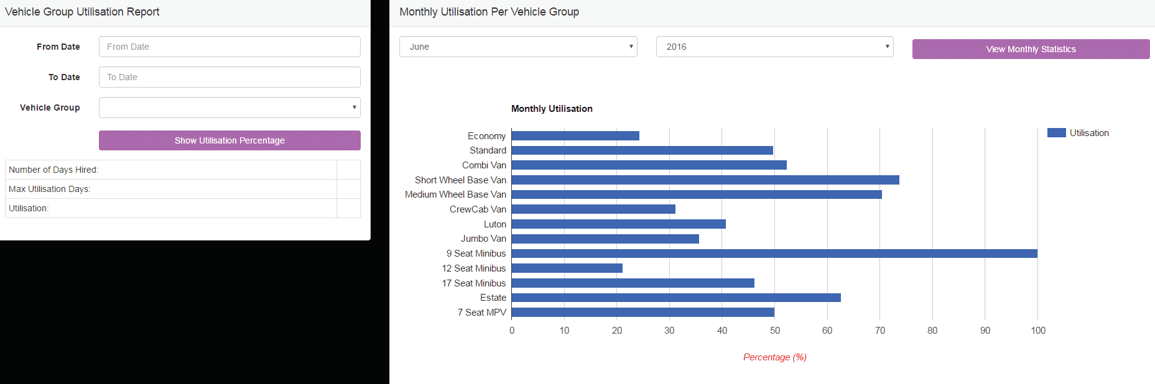Image resolution: width=1155 pixels, height=384 pixels.
Task: Click the 12 Seat Minibus bar
Action: [567, 268]
